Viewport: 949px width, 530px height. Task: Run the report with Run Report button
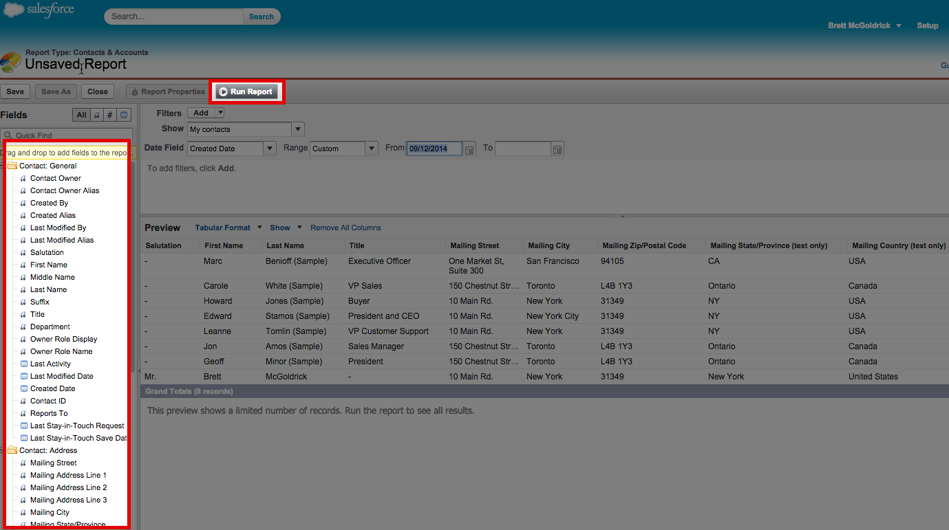pyautogui.click(x=246, y=91)
